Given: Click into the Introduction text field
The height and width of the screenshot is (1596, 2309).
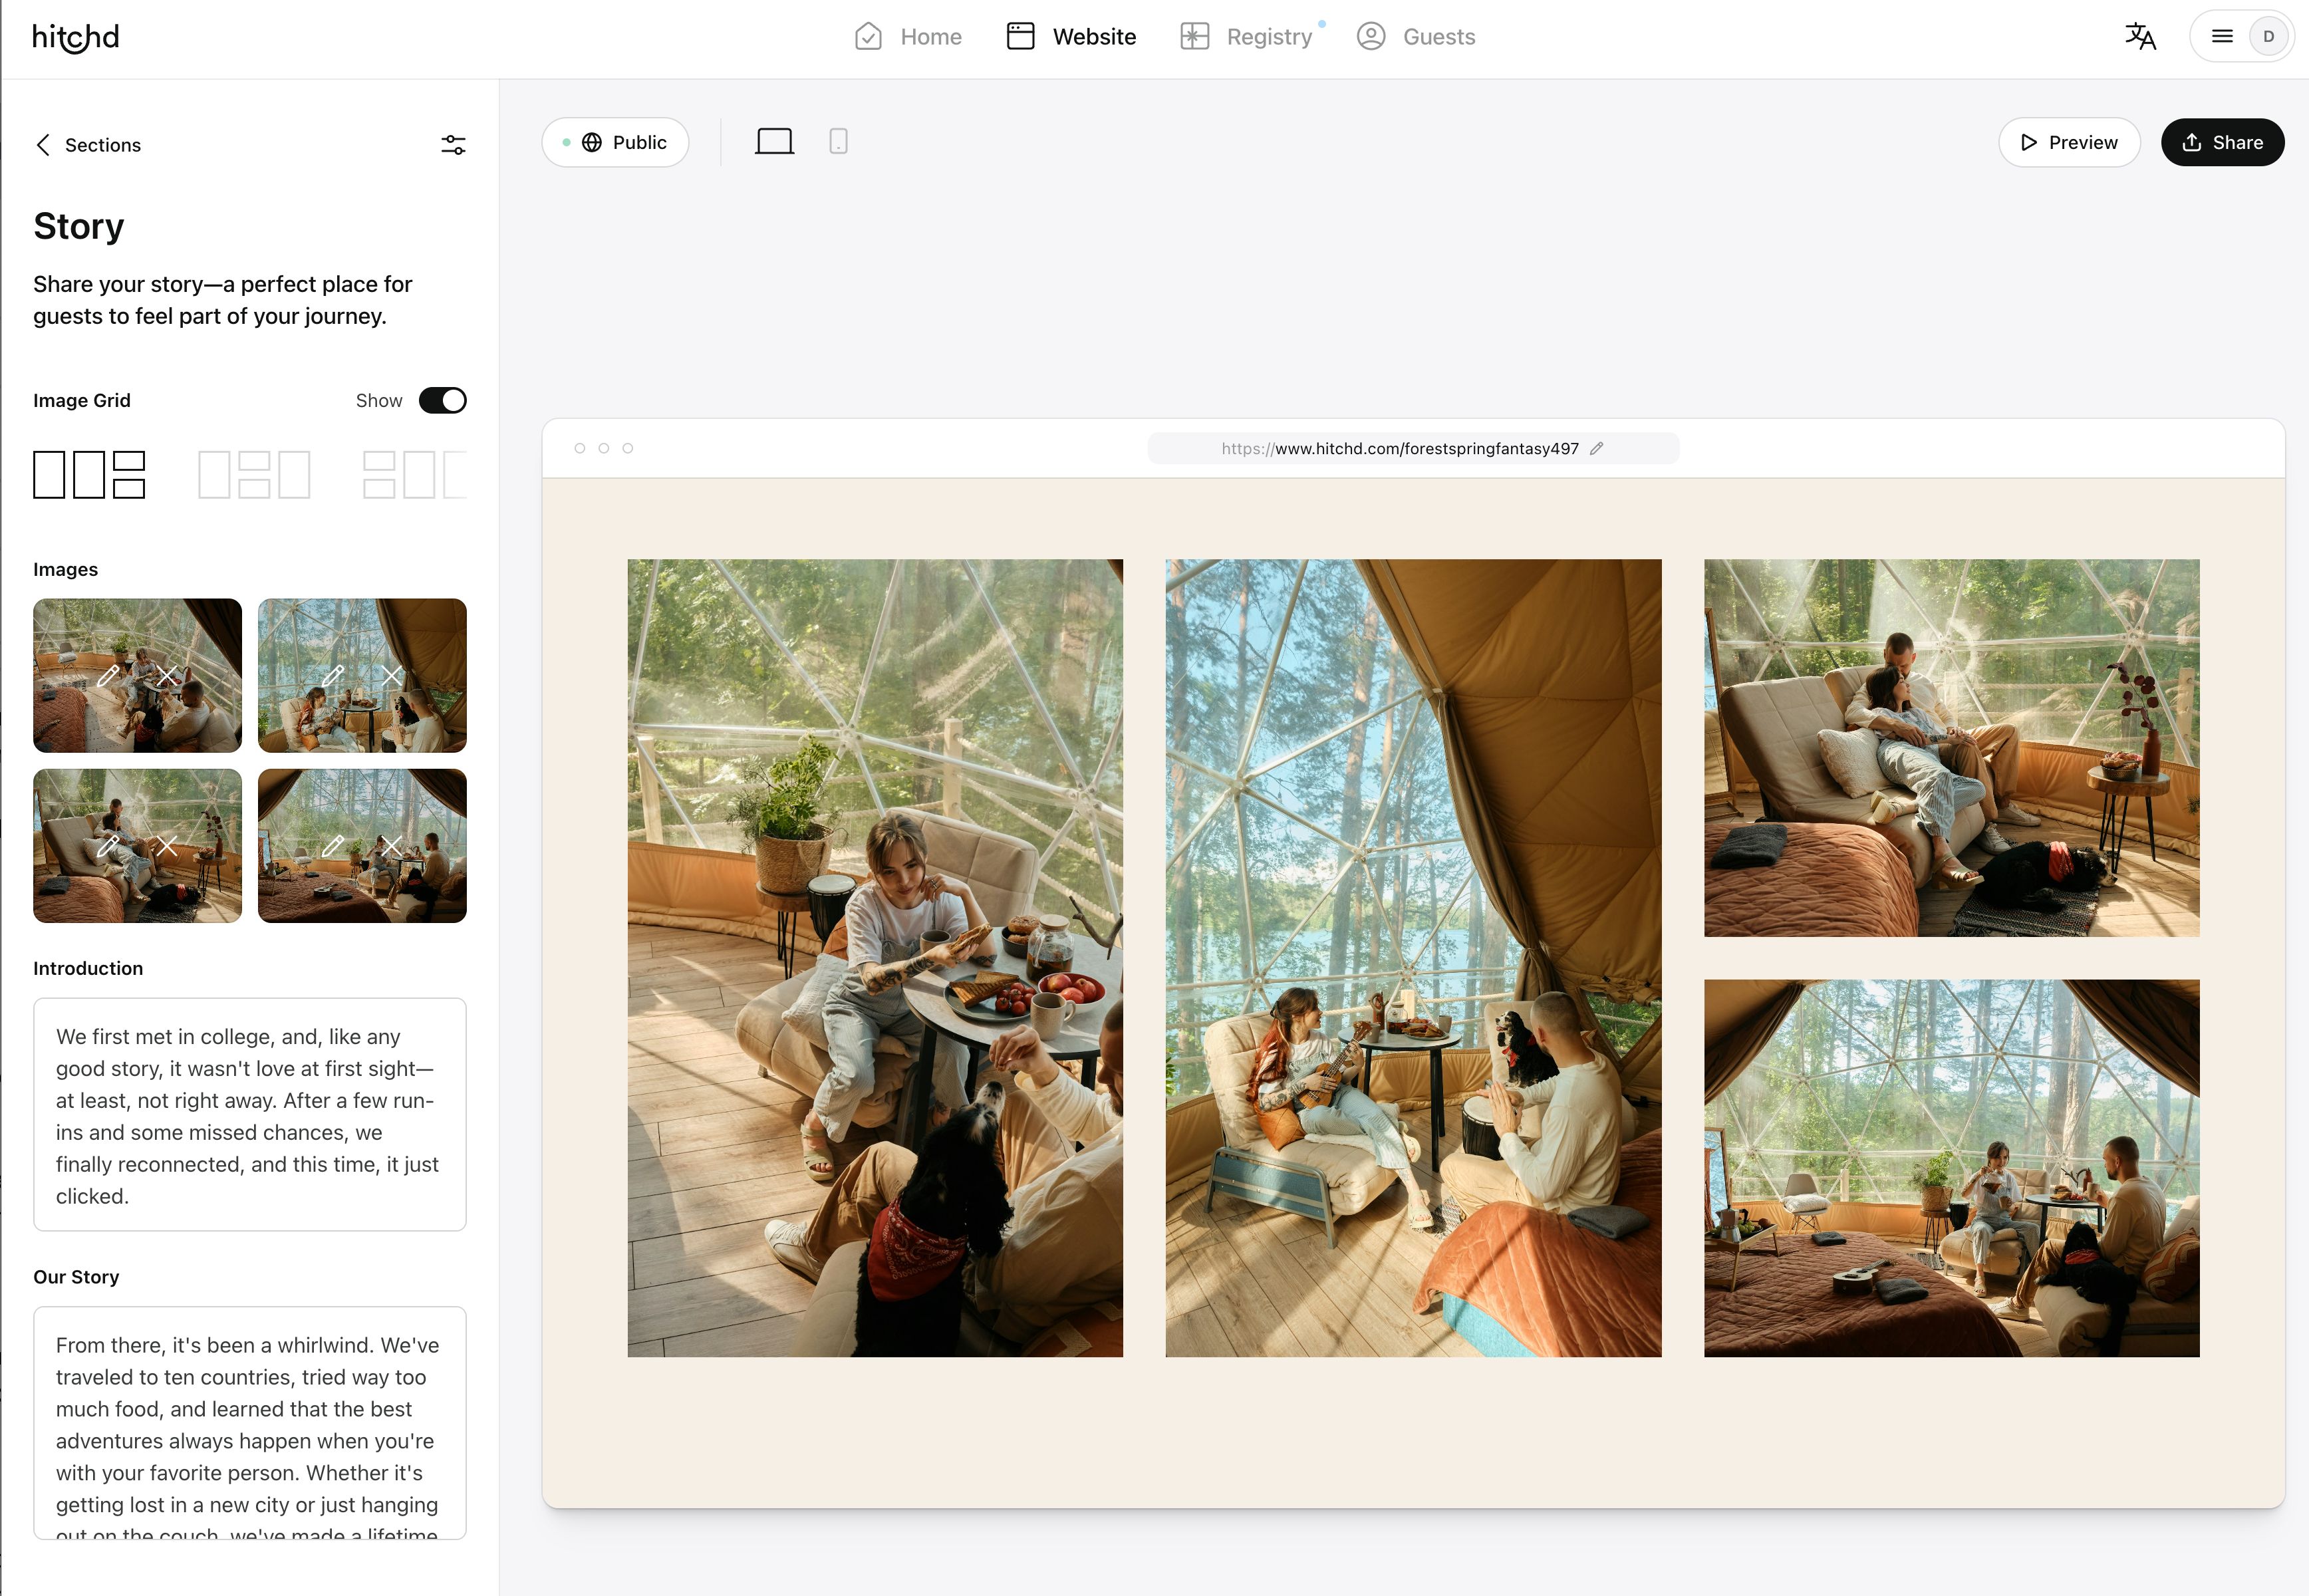Looking at the screenshot, I should coord(249,1115).
